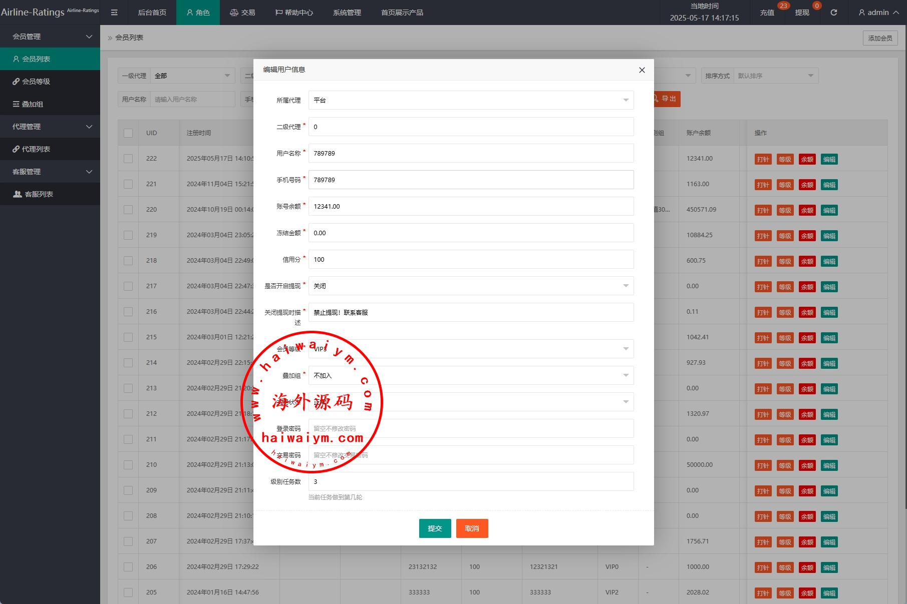Submit the form with 提交 button
907x604 pixels.
point(435,528)
